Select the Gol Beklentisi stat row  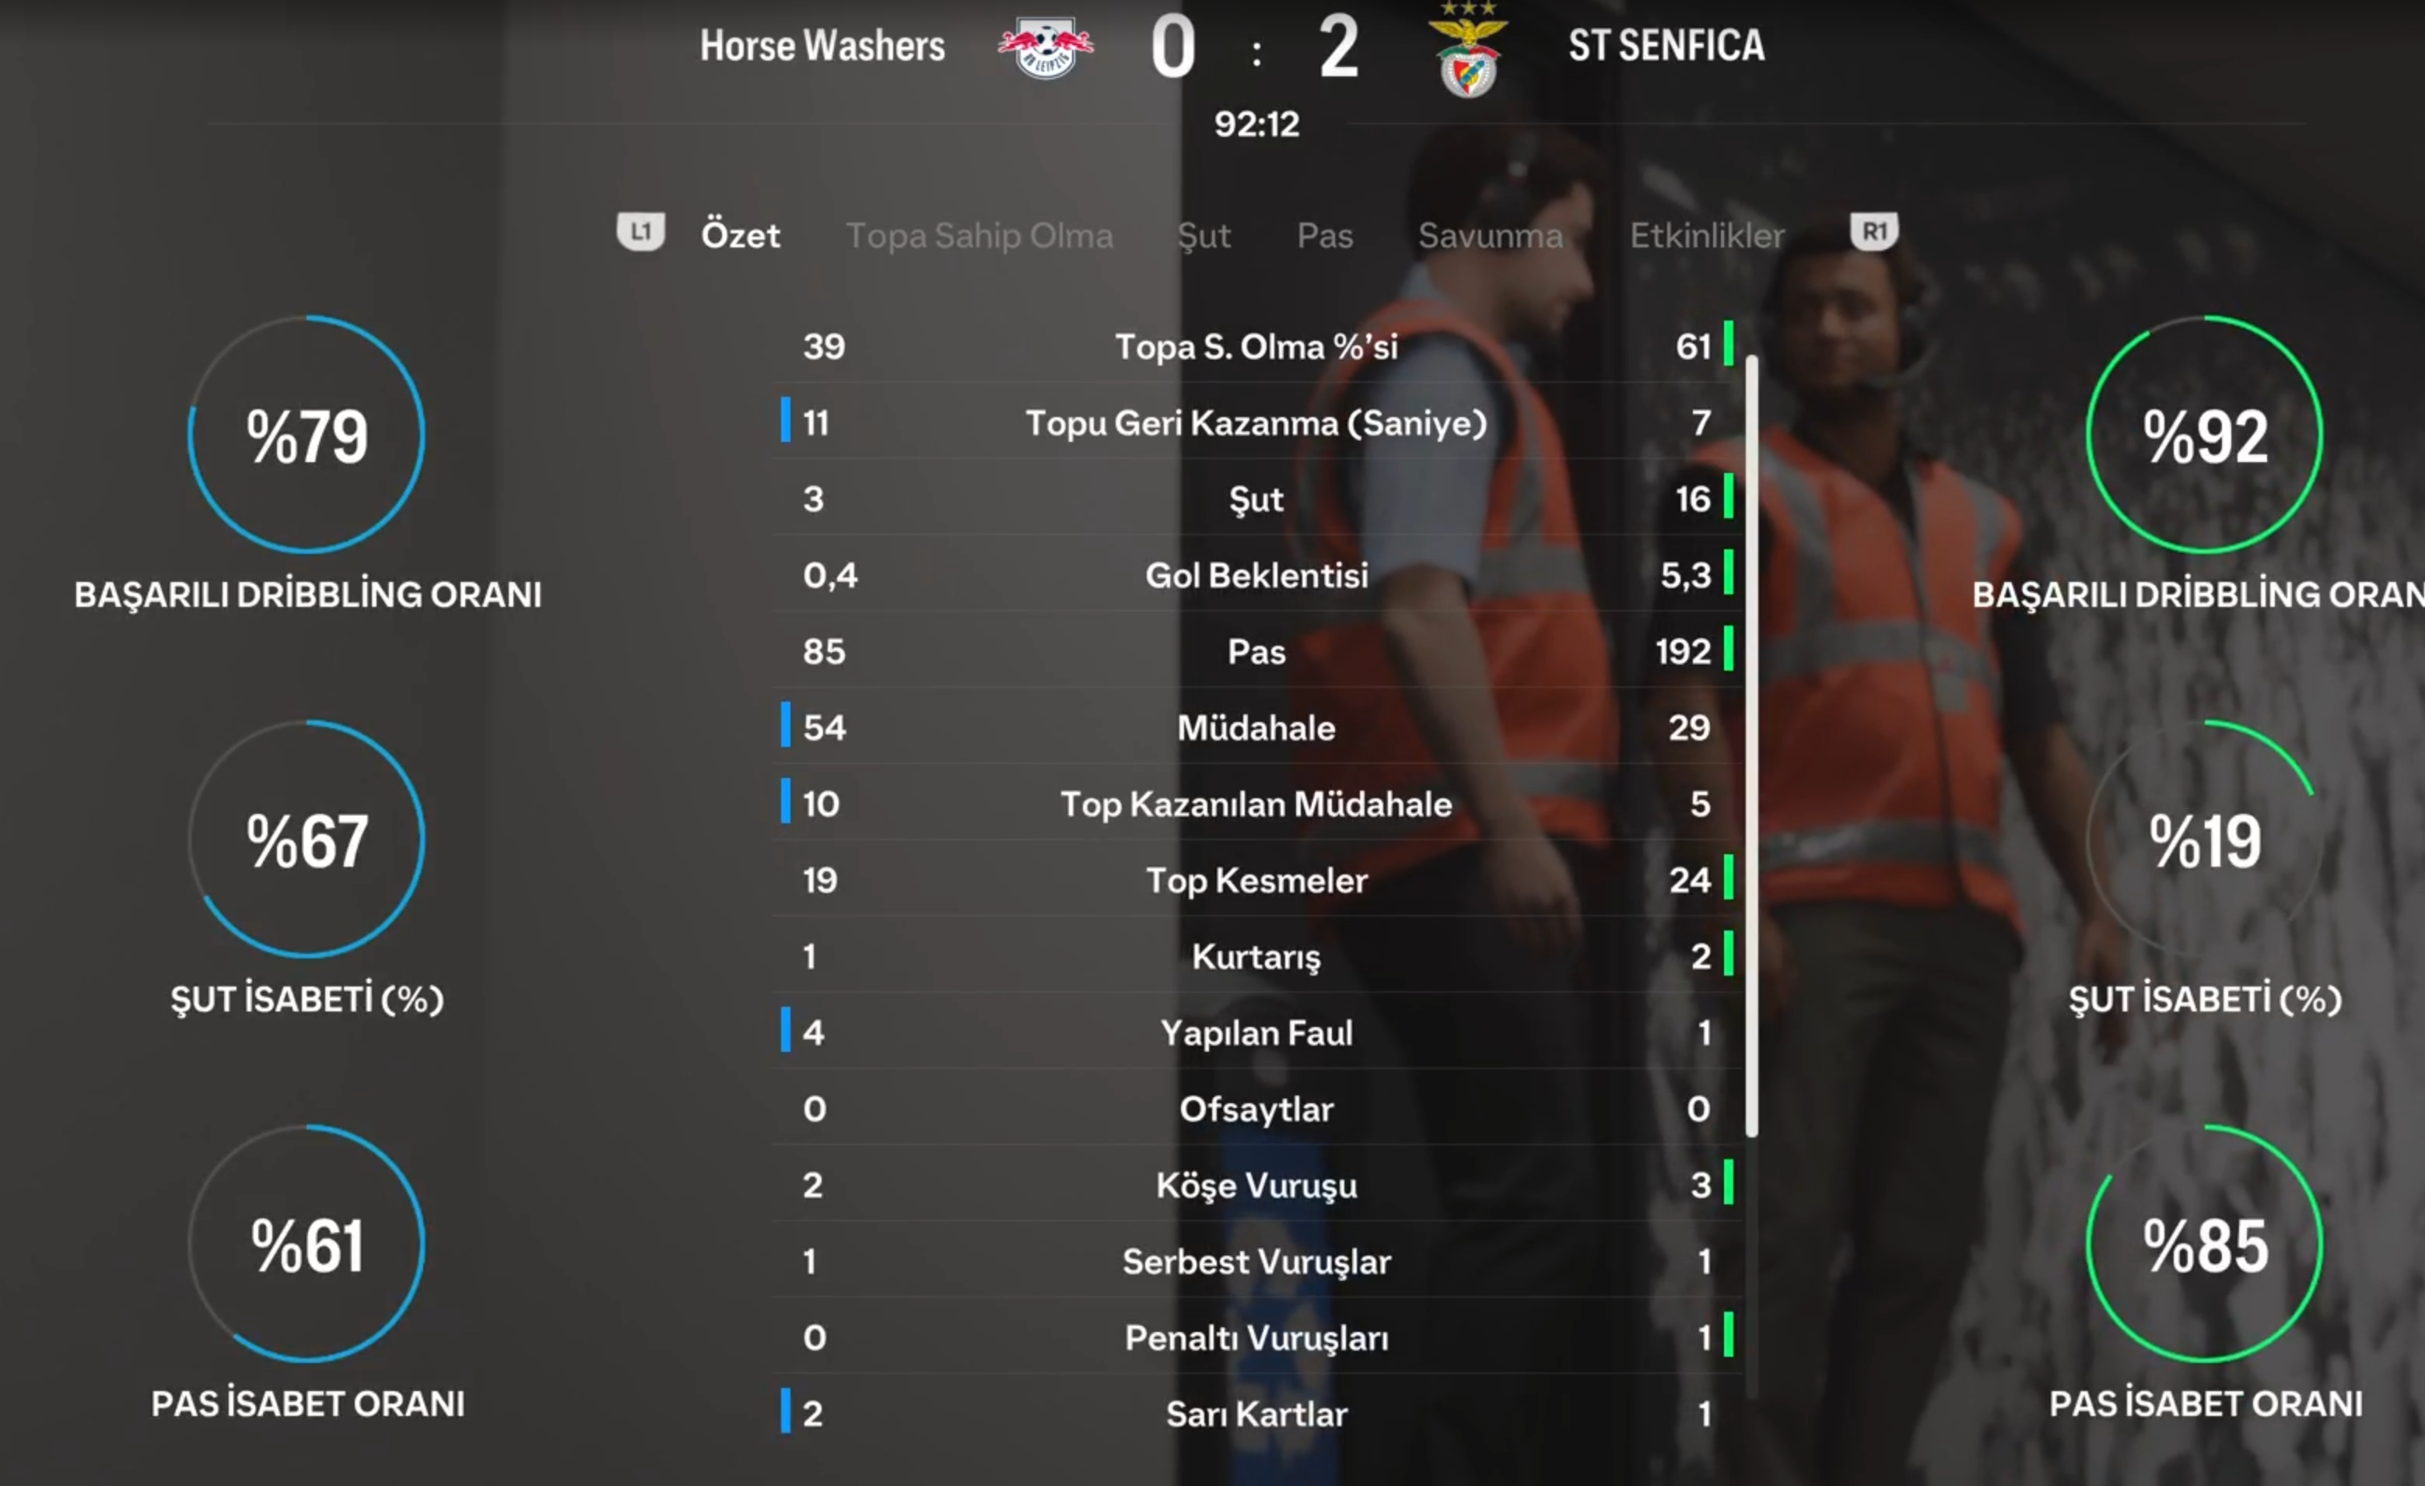coord(1256,575)
